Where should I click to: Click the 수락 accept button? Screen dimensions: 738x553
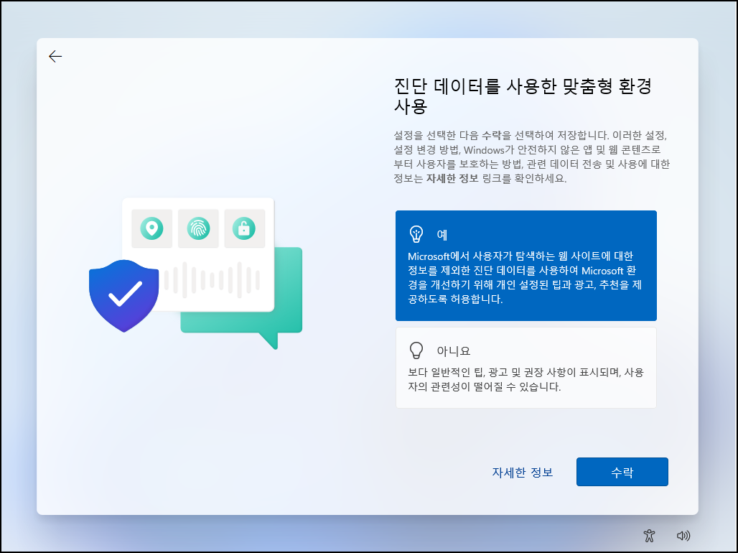(x=622, y=472)
